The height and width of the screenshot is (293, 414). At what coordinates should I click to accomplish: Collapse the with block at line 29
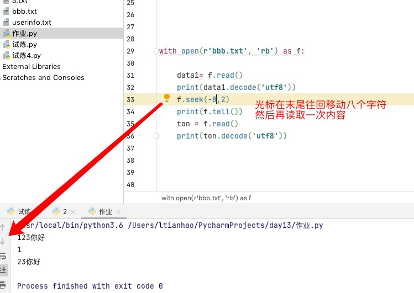(x=156, y=51)
